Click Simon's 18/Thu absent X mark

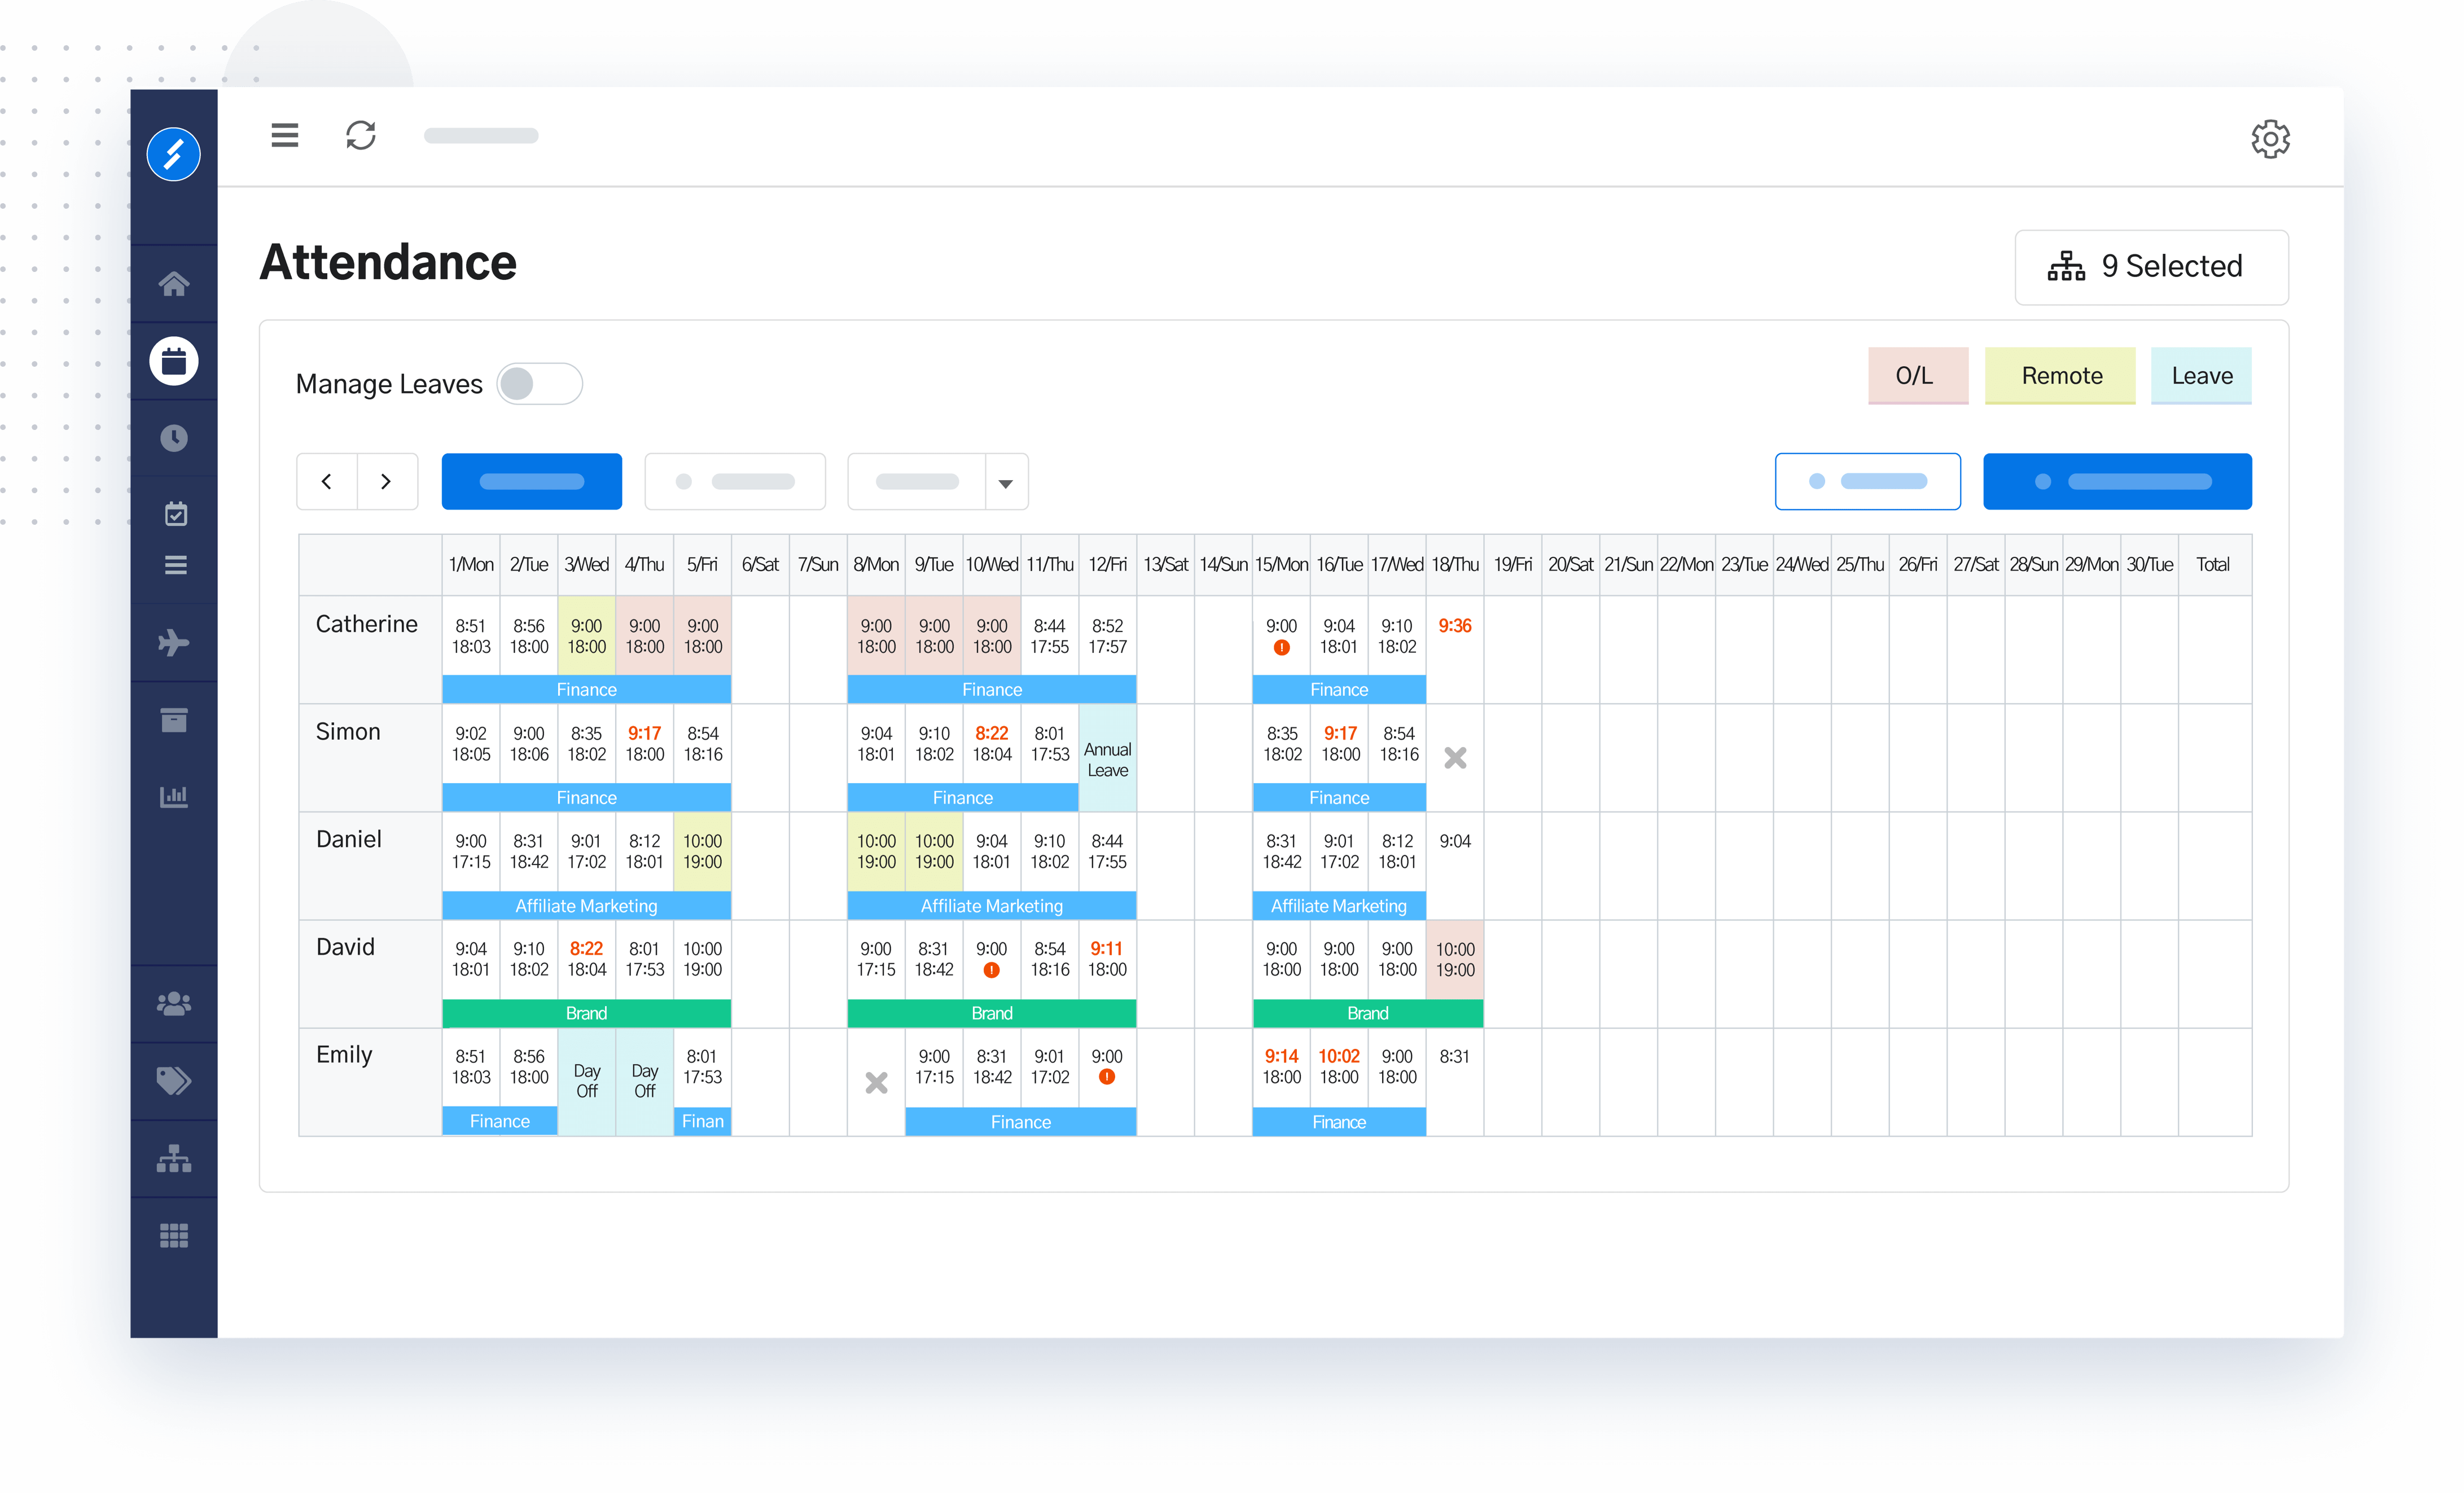tap(1455, 758)
